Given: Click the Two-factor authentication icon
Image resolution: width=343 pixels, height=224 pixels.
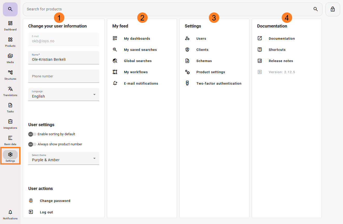Looking at the screenshot, I should pyautogui.click(x=187, y=83).
